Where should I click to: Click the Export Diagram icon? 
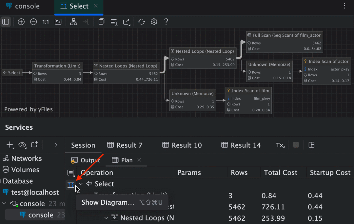point(126,22)
